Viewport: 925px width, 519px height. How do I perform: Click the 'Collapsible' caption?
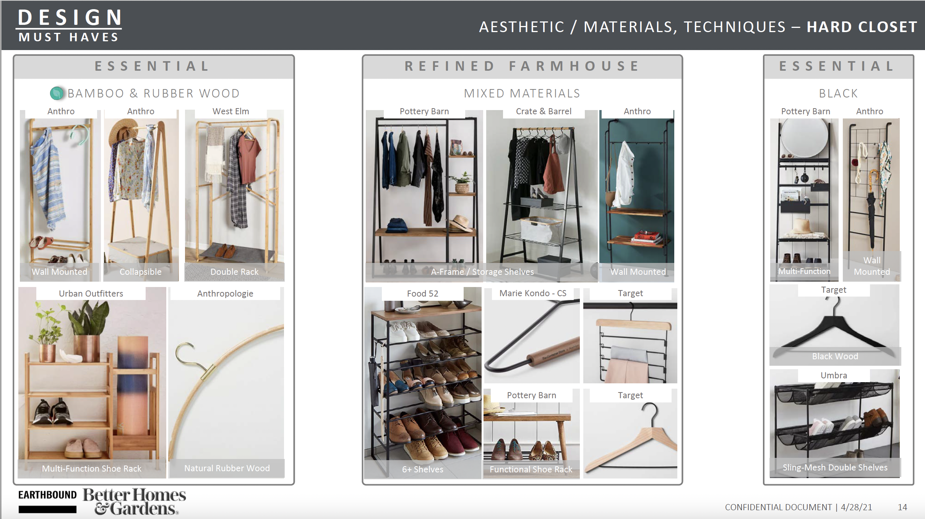click(x=141, y=272)
